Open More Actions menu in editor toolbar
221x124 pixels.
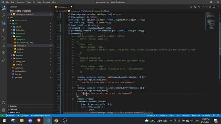coord(218,7)
